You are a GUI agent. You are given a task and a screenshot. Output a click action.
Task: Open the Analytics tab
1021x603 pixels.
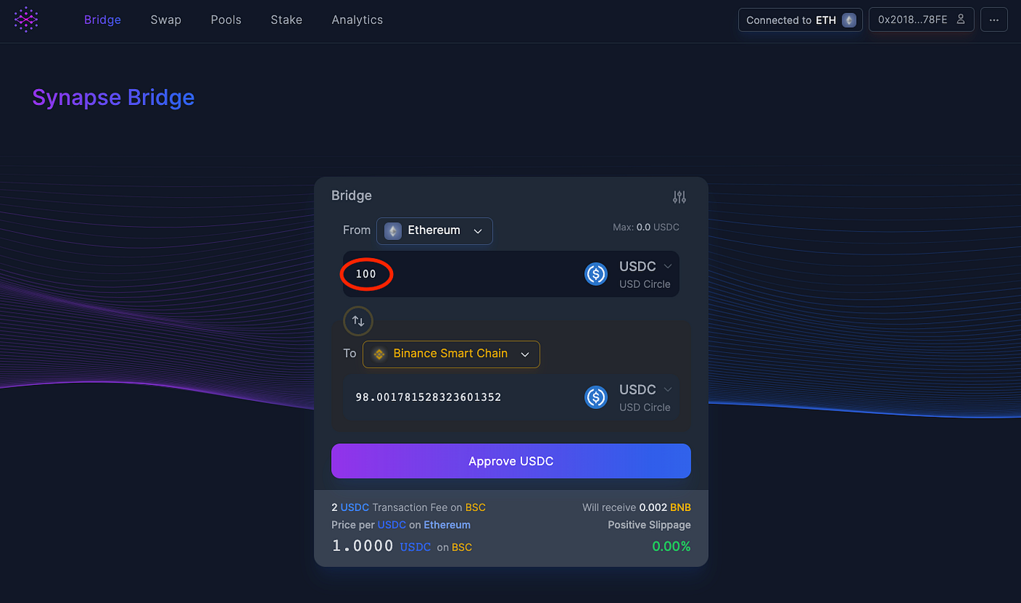point(357,20)
